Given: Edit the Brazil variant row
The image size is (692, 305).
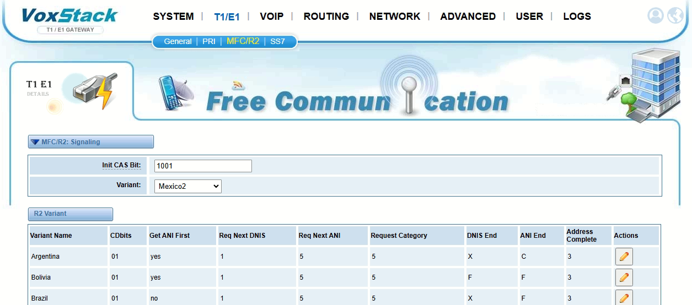Looking at the screenshot, I should [624, 298].
